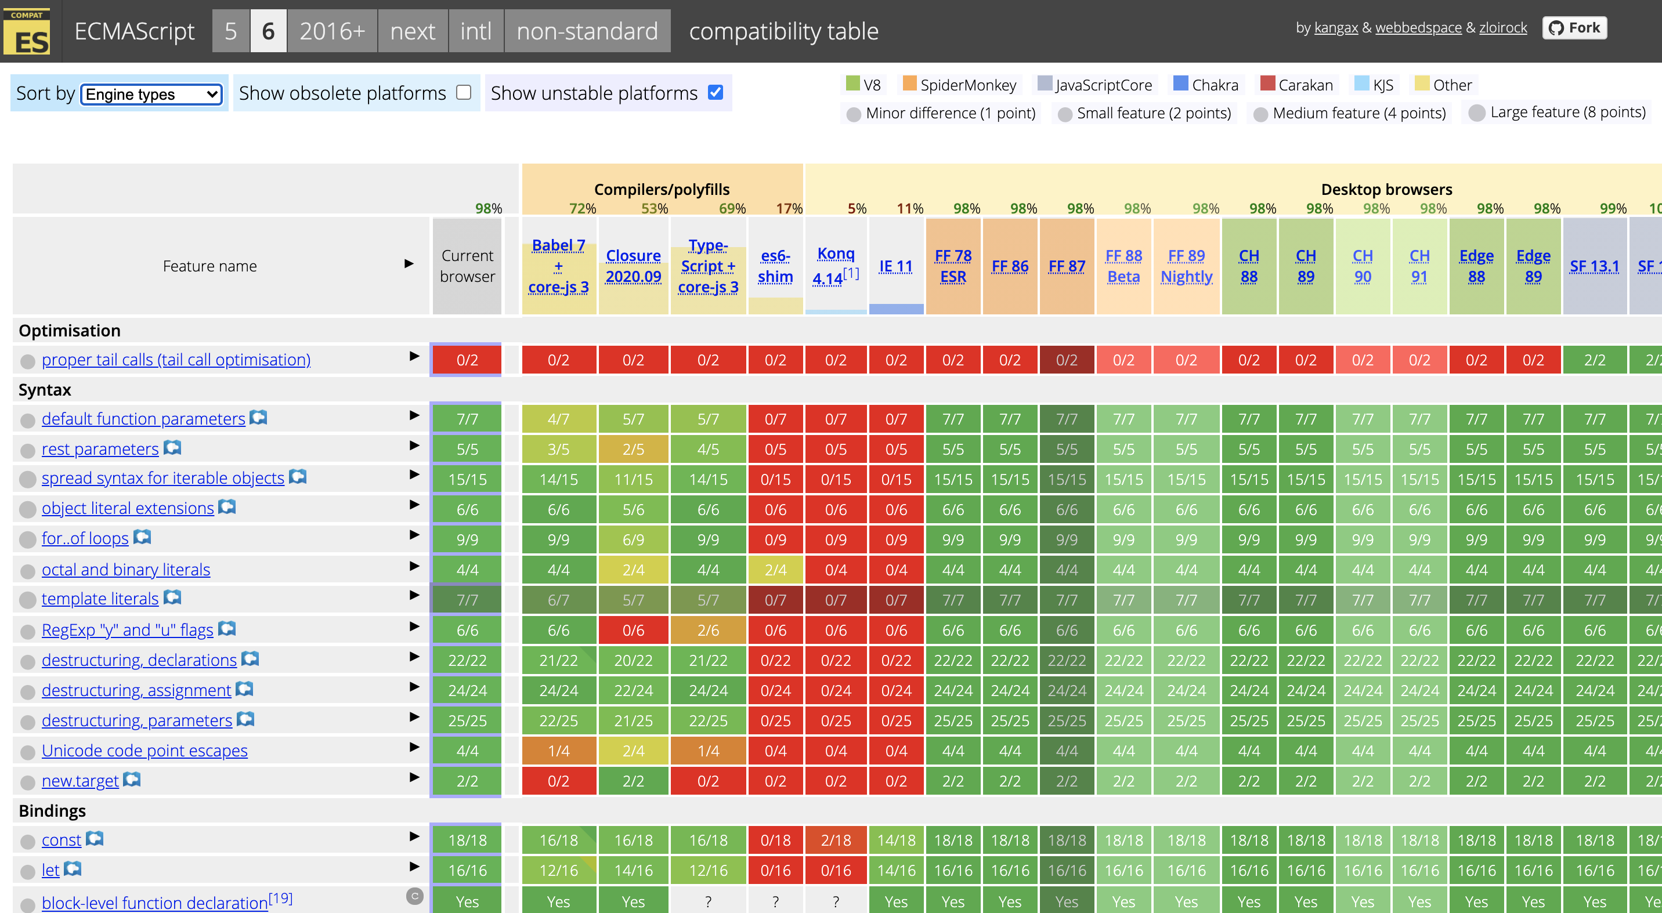Open the next tab
Screen dimensions: 1662x913
point(413,31)
